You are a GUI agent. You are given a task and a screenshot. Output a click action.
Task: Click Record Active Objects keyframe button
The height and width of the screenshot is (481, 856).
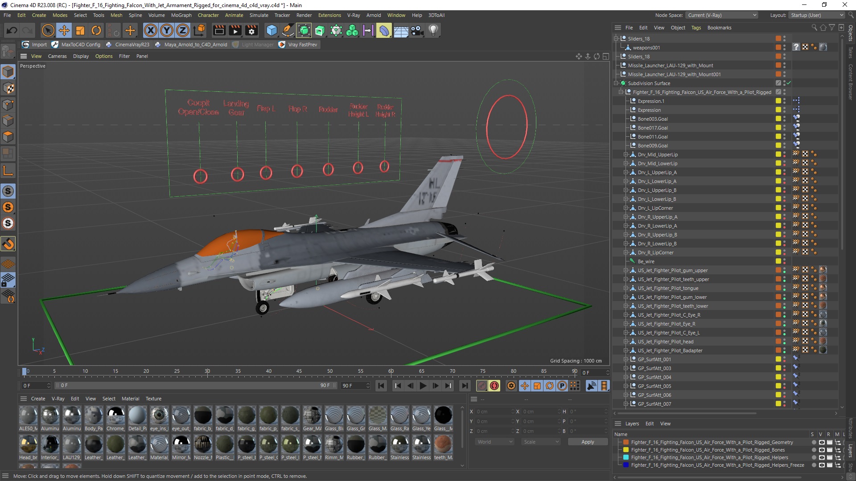point(482,386)
